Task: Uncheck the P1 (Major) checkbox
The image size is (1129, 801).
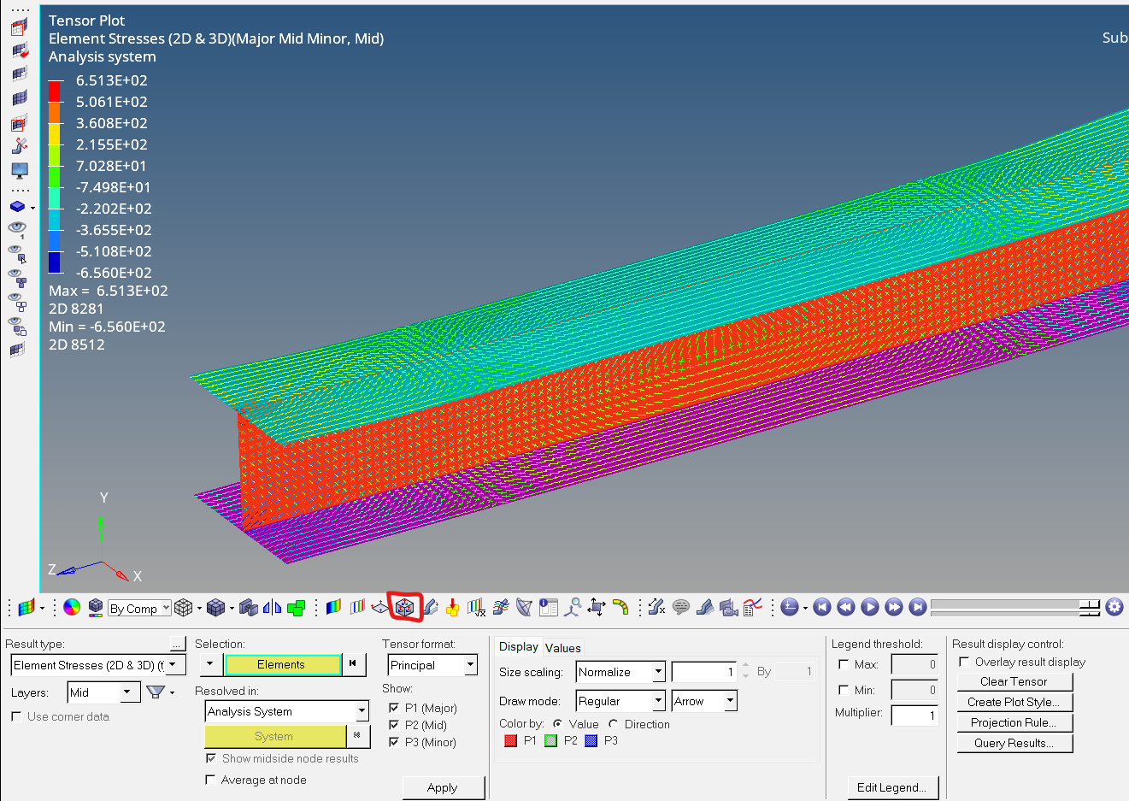Action: point(394,708)
